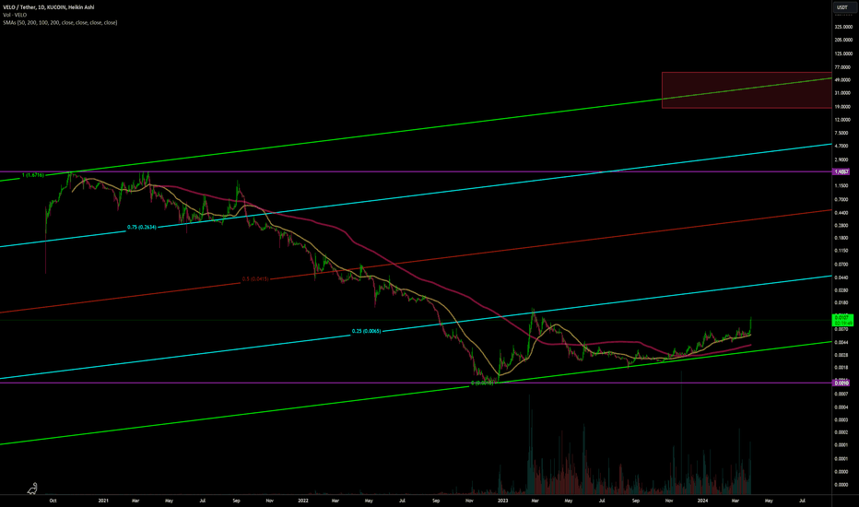
Task: Select the SMAs indicator legend line
Action: (x=60, y=22)
